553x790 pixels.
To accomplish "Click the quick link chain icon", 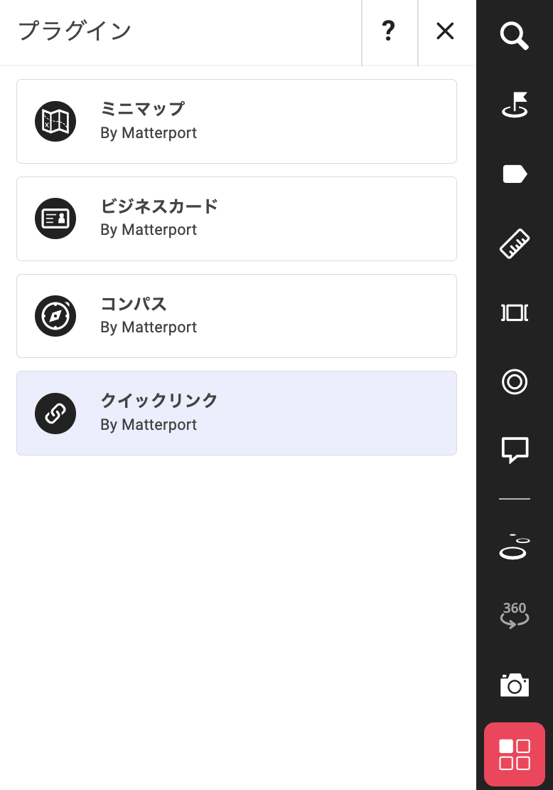I will click(55, 414).
